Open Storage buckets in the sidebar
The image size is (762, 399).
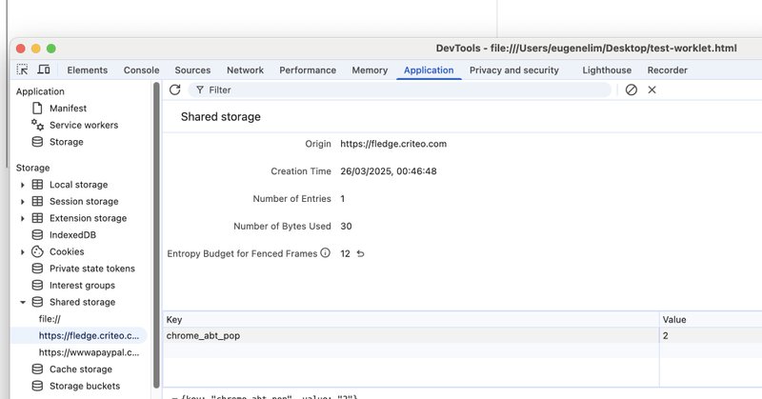pyautogui.click(x=85, y=386)
